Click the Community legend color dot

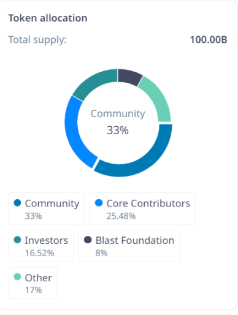17,203
